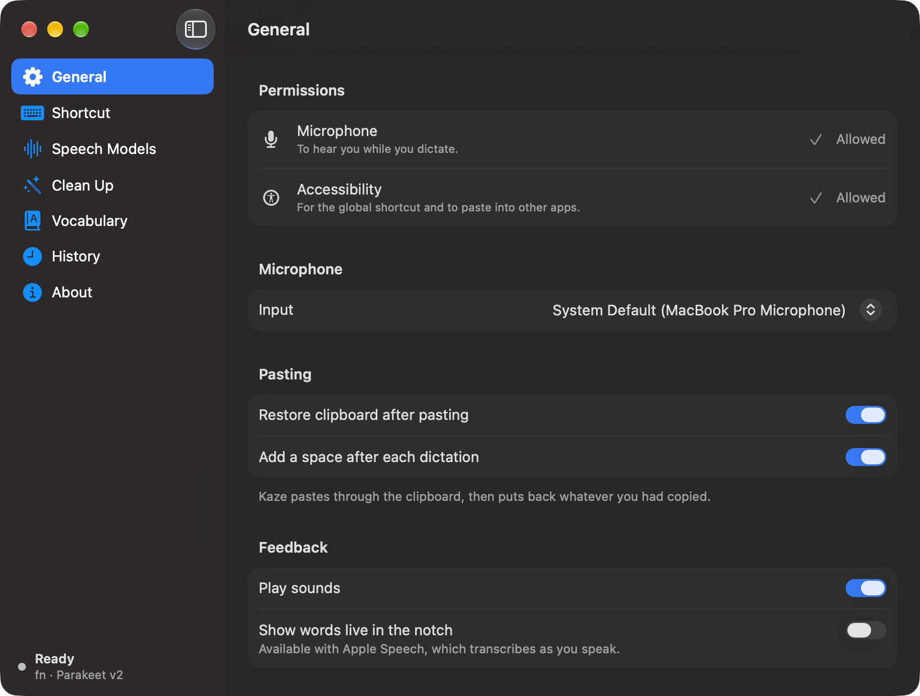Click Allowed label for Accessibility
This screenshot has width=920, height=696.
[x=861, y=198]
